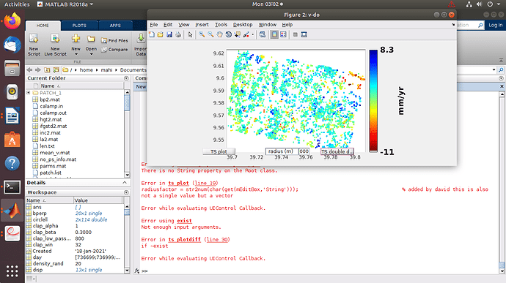Activate the Zoom In tool
The width and height of the screenshot is (506, 283).
click(x=202, y=34)
